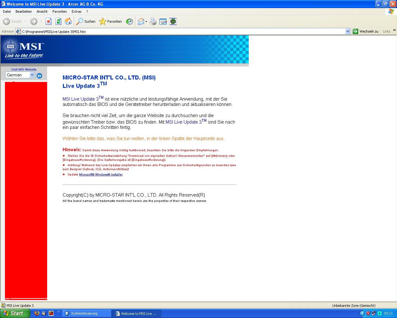Viewport: 397px width, 318px height.
Task: Expand the address bar dropdown arrow
Action: (348, 31)
